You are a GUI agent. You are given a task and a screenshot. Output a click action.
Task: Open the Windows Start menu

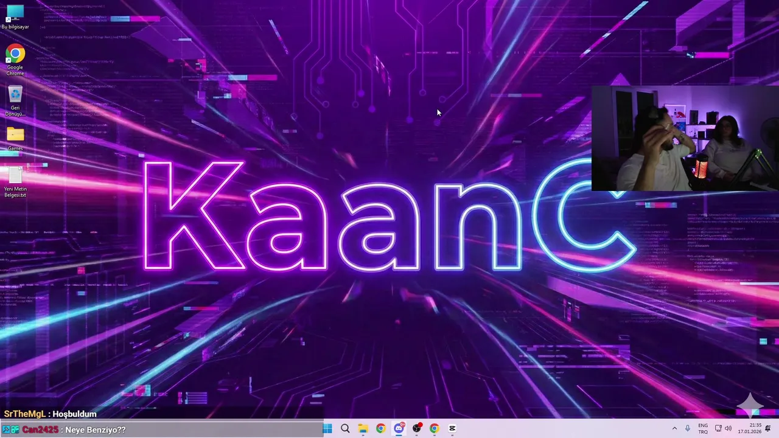pyautogui.click(x=327, y=428)
